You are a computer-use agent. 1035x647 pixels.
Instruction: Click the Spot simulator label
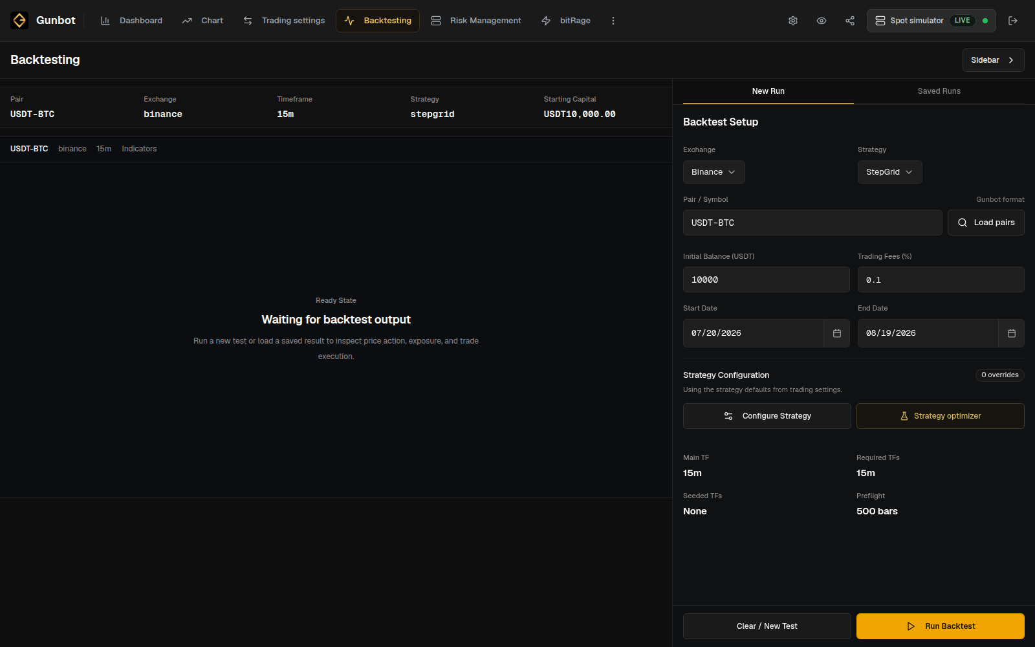(x=917, y=21)
